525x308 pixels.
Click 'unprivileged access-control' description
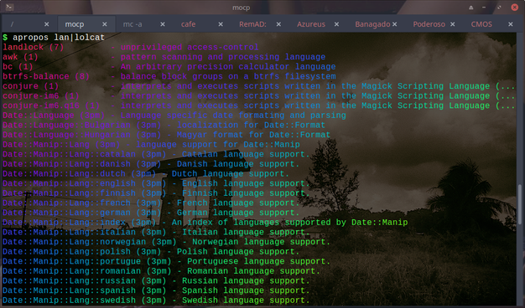[190, 47]
